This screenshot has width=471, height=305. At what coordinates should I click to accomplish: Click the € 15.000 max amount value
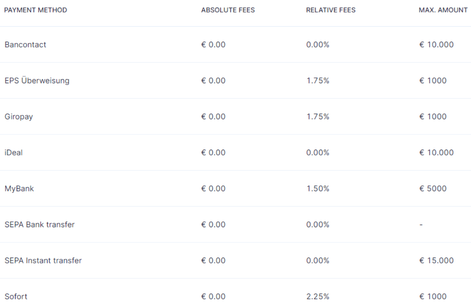pyautogui.click(x=436, y=261)
